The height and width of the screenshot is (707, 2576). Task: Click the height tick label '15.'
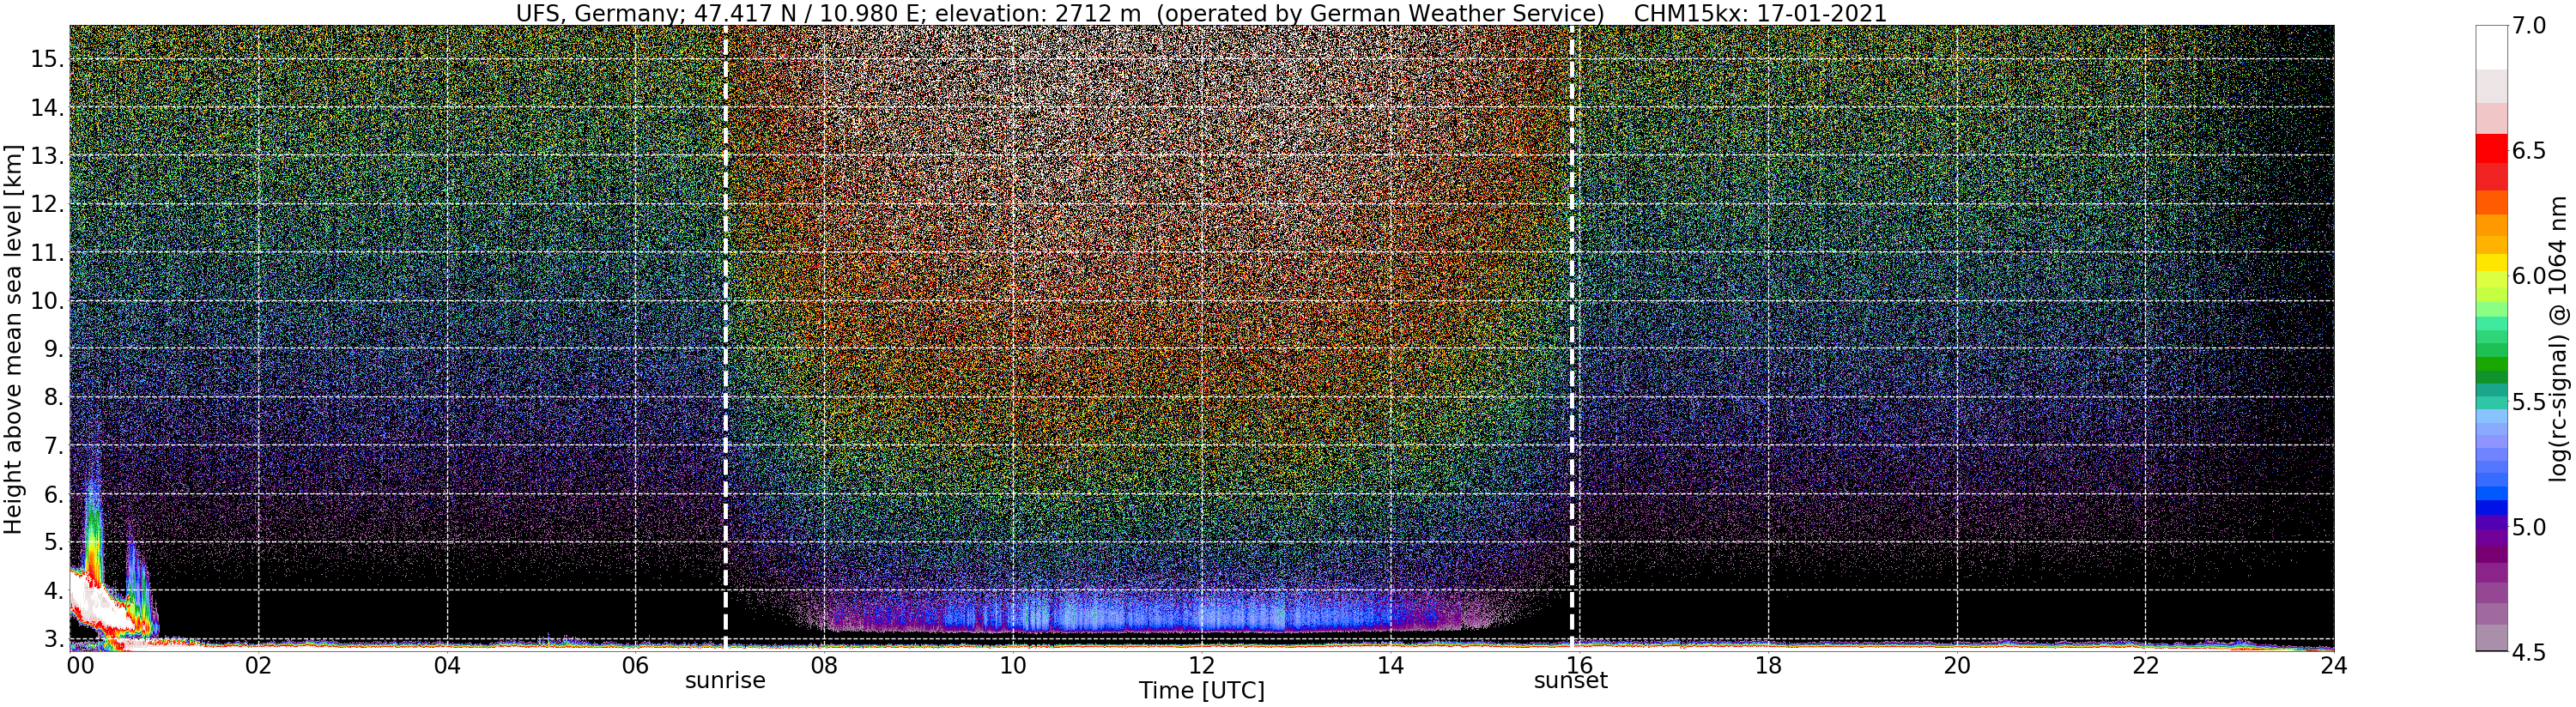pos(47,59)
